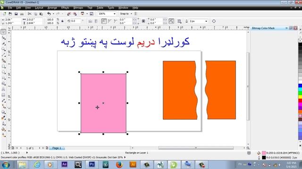Click the Save icon
Image resolution: width=302 pixels, height=169 pixels.
coord(16,14)
